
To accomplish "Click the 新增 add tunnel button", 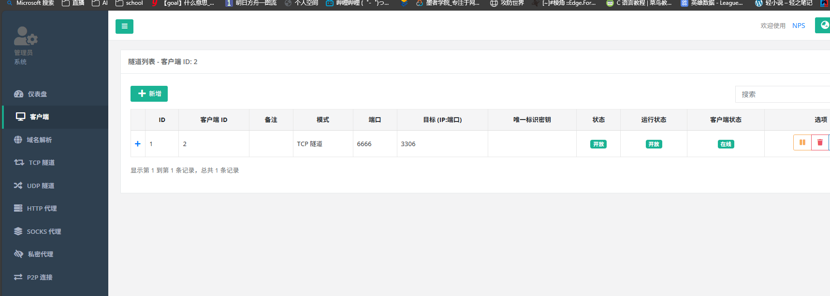I will point(149,94).
